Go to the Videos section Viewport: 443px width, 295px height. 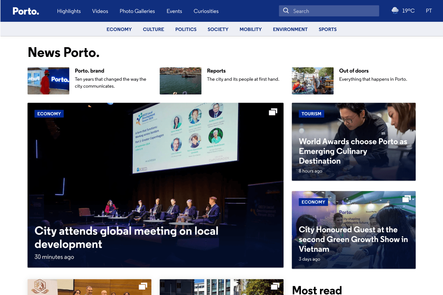[x=100, y=11]
